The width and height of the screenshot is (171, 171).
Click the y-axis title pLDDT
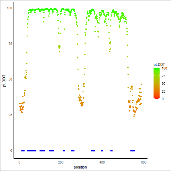4,81
